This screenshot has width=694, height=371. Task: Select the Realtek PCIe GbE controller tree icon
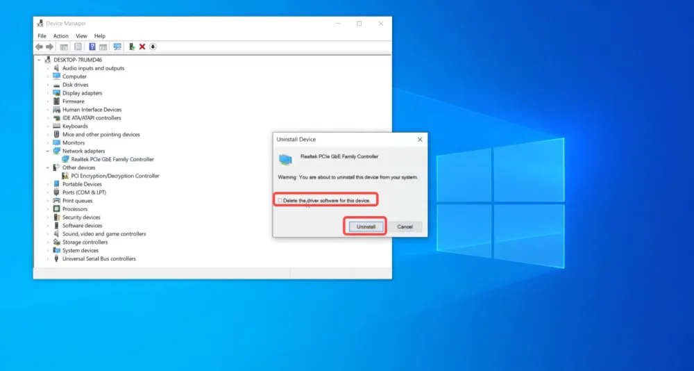(x=65, y=159)
